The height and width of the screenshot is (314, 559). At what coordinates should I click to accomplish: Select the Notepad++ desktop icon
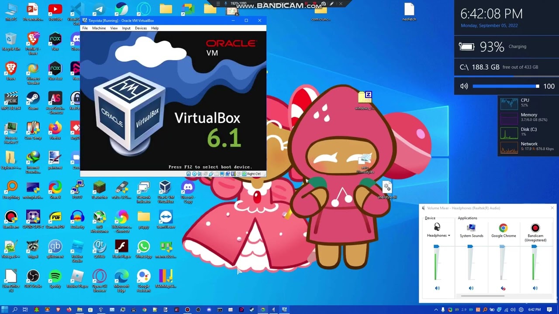point(11,249)
